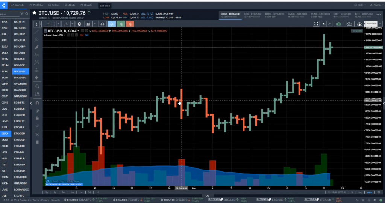
Task: Enter fullscreen chart mode
Action: point(316,24)
